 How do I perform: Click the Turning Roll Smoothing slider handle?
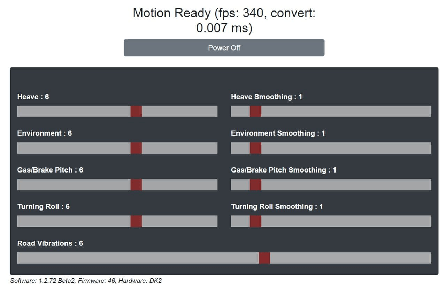tap(255, 221)
